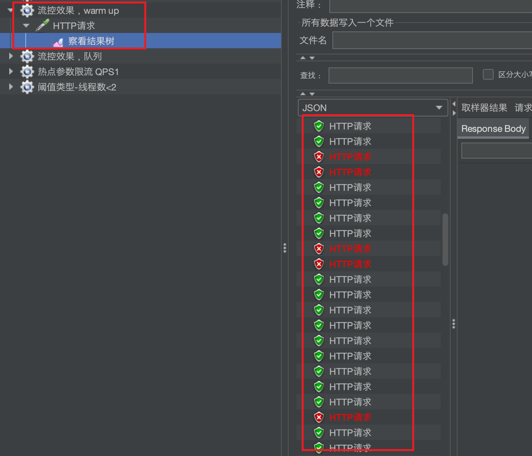Open the JSON renderer dropdown
The image size is (532, 456).
point(373,108)
